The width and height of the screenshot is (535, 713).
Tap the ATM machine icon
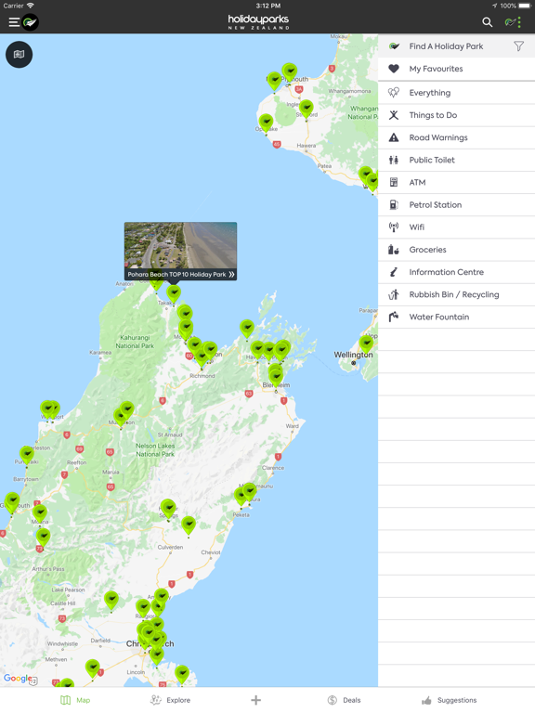[394, 182]
